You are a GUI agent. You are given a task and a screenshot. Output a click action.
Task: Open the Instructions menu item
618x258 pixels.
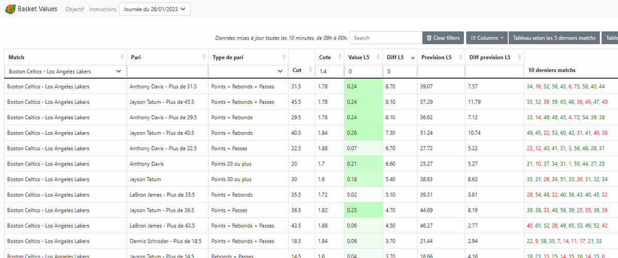pos(102,9)
